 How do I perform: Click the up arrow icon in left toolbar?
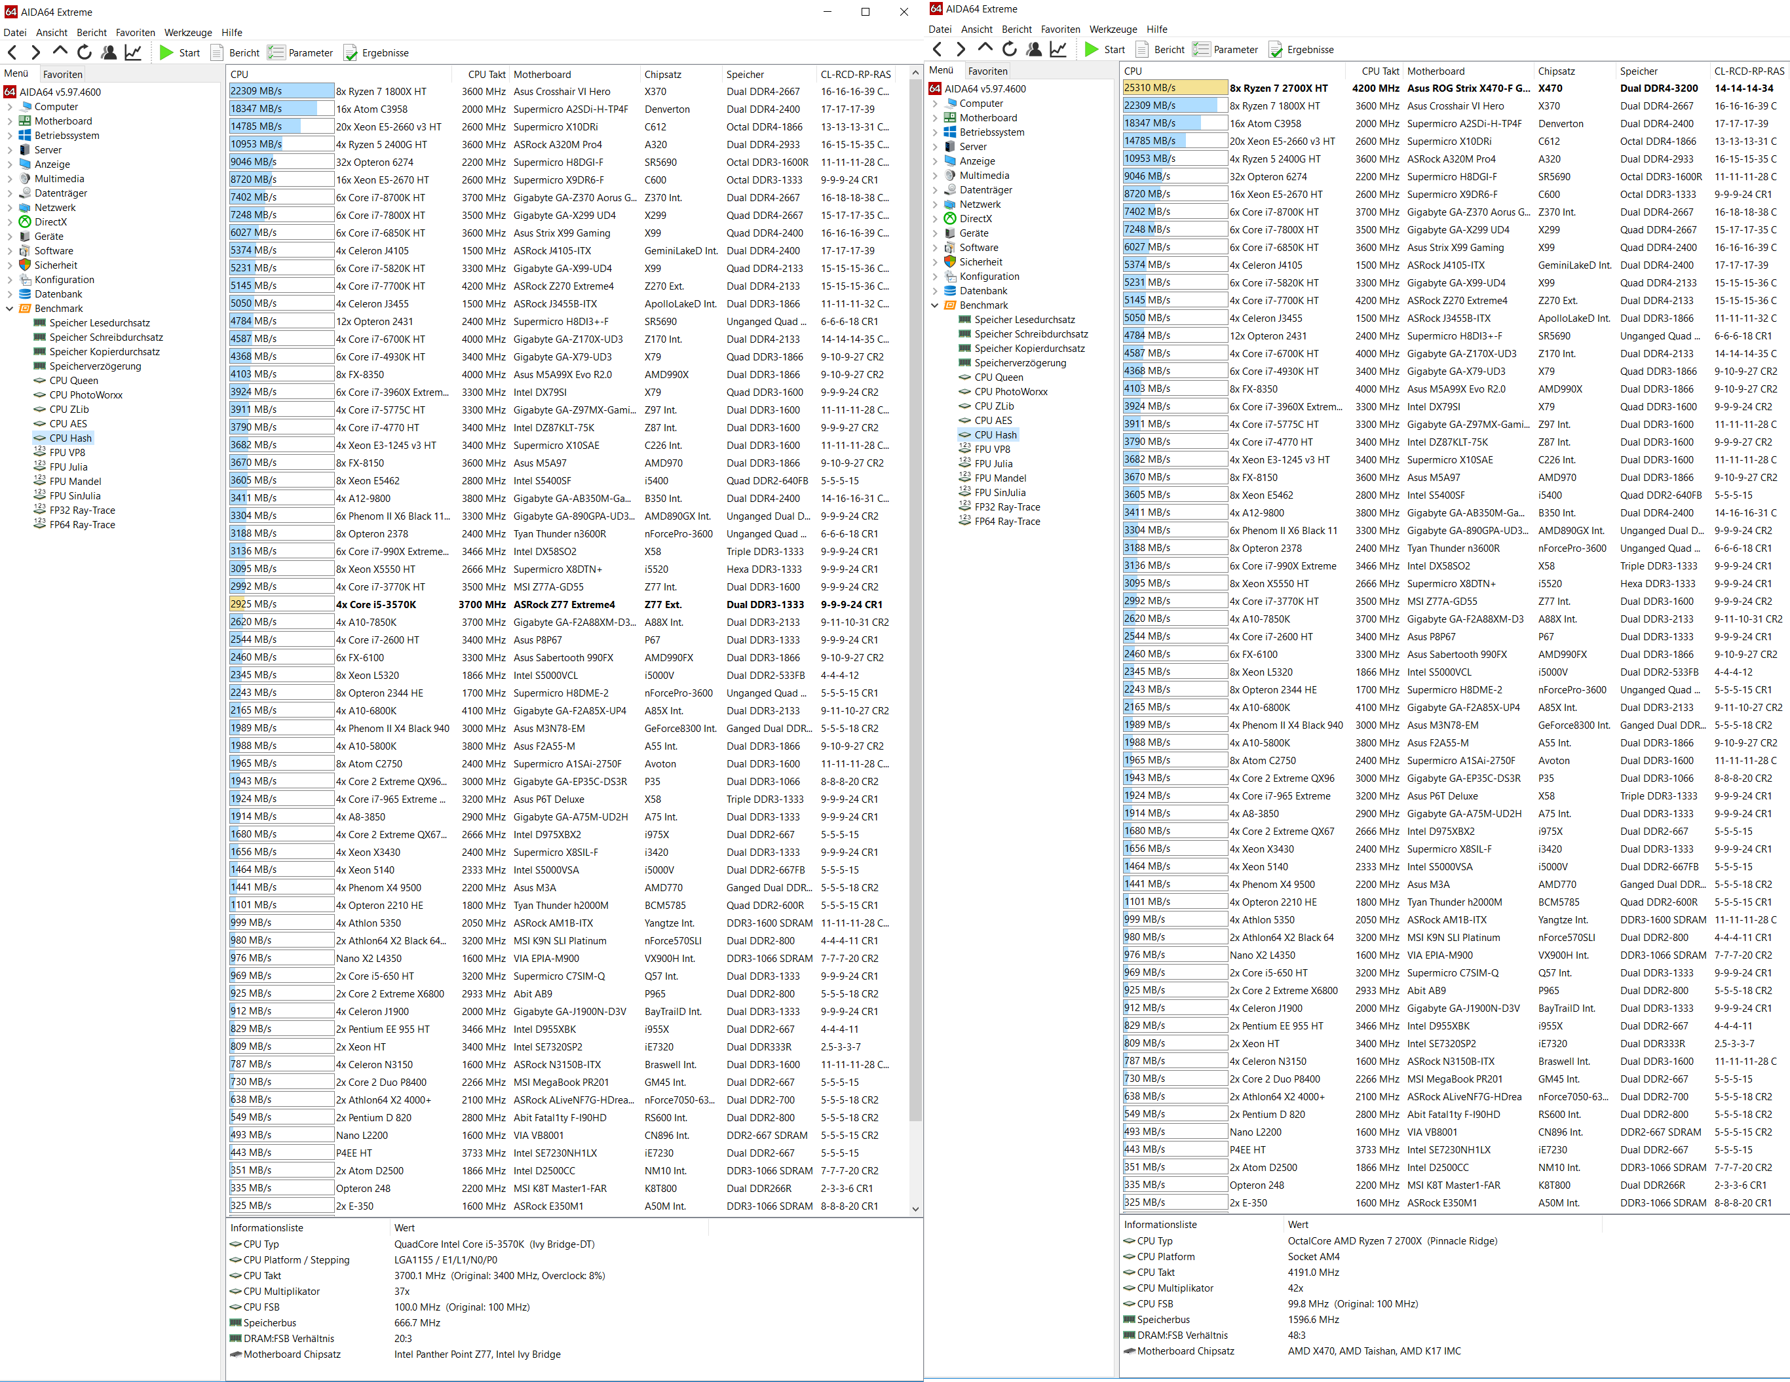pyautogui.click(x=60, y=52)
